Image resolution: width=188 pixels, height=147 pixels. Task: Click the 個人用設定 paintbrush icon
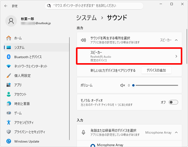point(9,76)
